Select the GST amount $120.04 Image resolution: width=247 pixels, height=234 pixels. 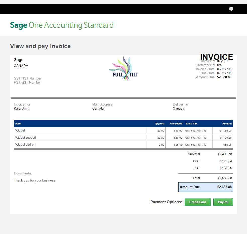click(x=226, y=161)
